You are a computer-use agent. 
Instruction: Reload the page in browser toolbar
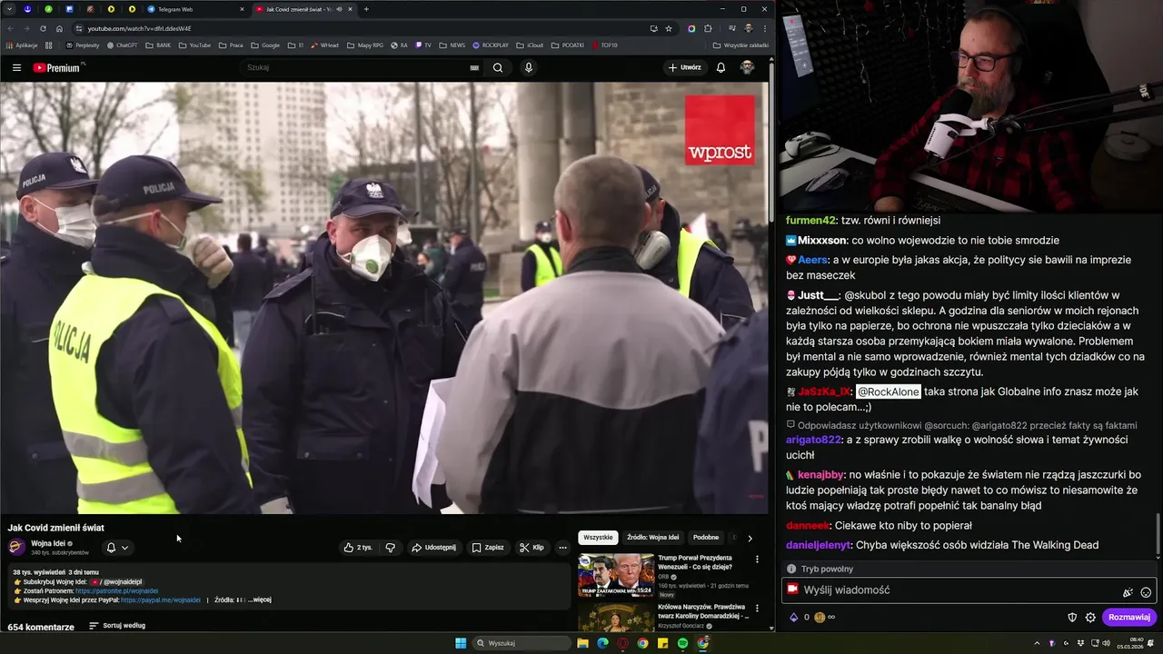coord(43,28)
